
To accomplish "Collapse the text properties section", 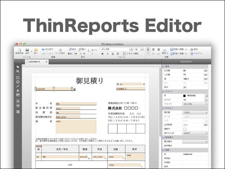I will tap(163, 108).
